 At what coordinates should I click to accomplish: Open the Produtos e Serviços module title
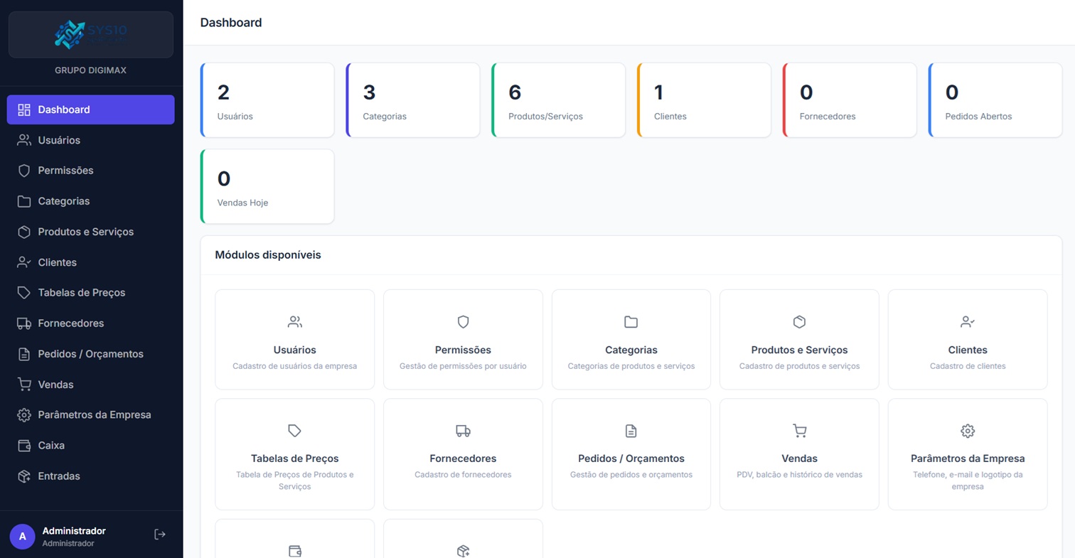[799, 350]
